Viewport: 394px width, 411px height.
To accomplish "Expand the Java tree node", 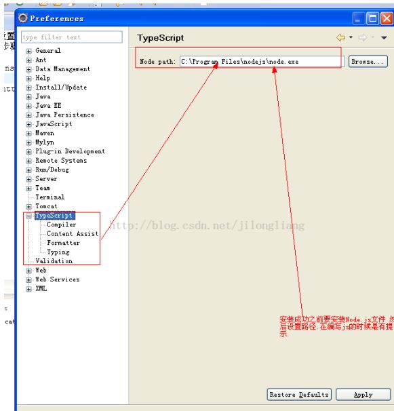I will point(29,97).
